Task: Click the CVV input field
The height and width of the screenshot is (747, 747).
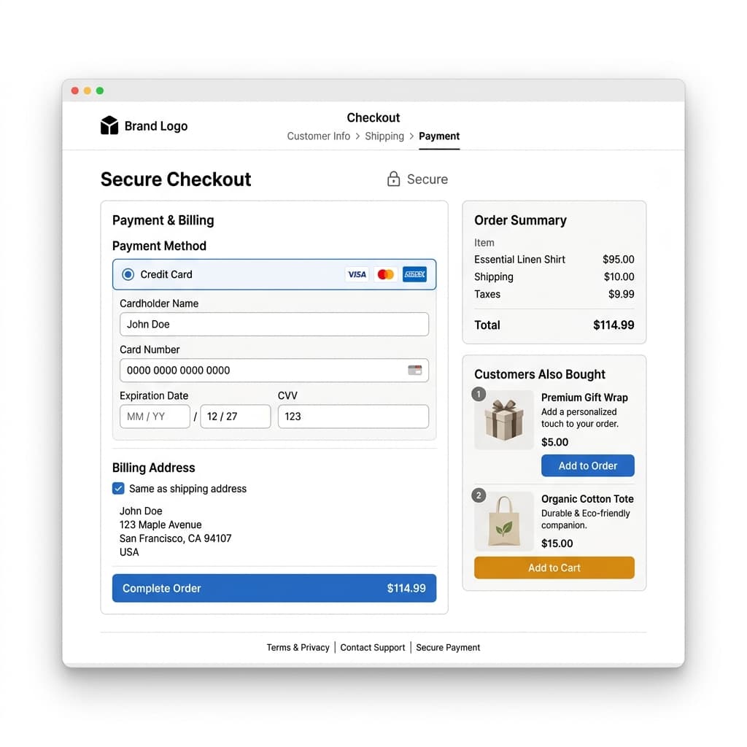Action: (353, 417)
